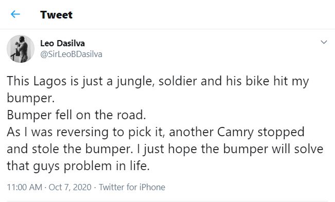Click the text "Bumper fell on the road."
Screen dimensions: 335x202
coord(76,115)
